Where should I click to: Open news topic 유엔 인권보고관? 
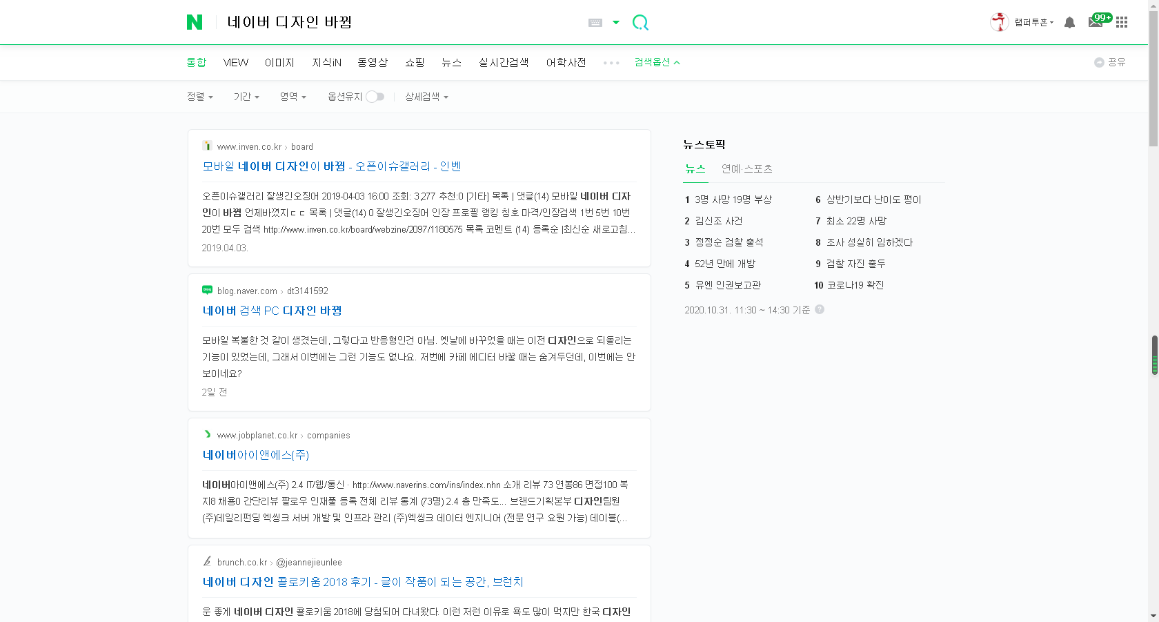[x=728, y=285]
